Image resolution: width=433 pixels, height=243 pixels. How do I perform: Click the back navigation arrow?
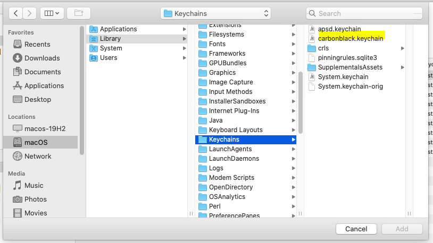pos(15,13)
